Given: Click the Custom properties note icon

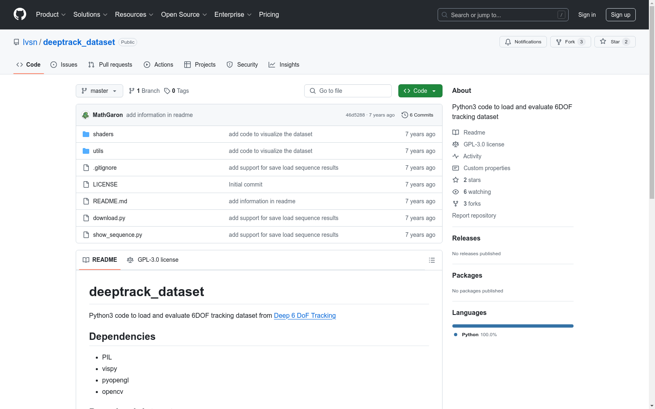Looking at the screenshot, I should (x=456, y=168).
